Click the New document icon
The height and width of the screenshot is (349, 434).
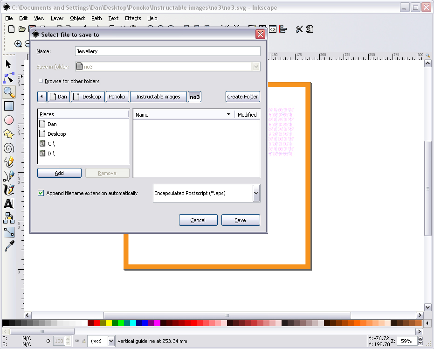11,29
